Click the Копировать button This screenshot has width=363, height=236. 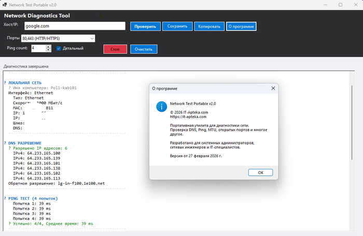tap(210, 26)
